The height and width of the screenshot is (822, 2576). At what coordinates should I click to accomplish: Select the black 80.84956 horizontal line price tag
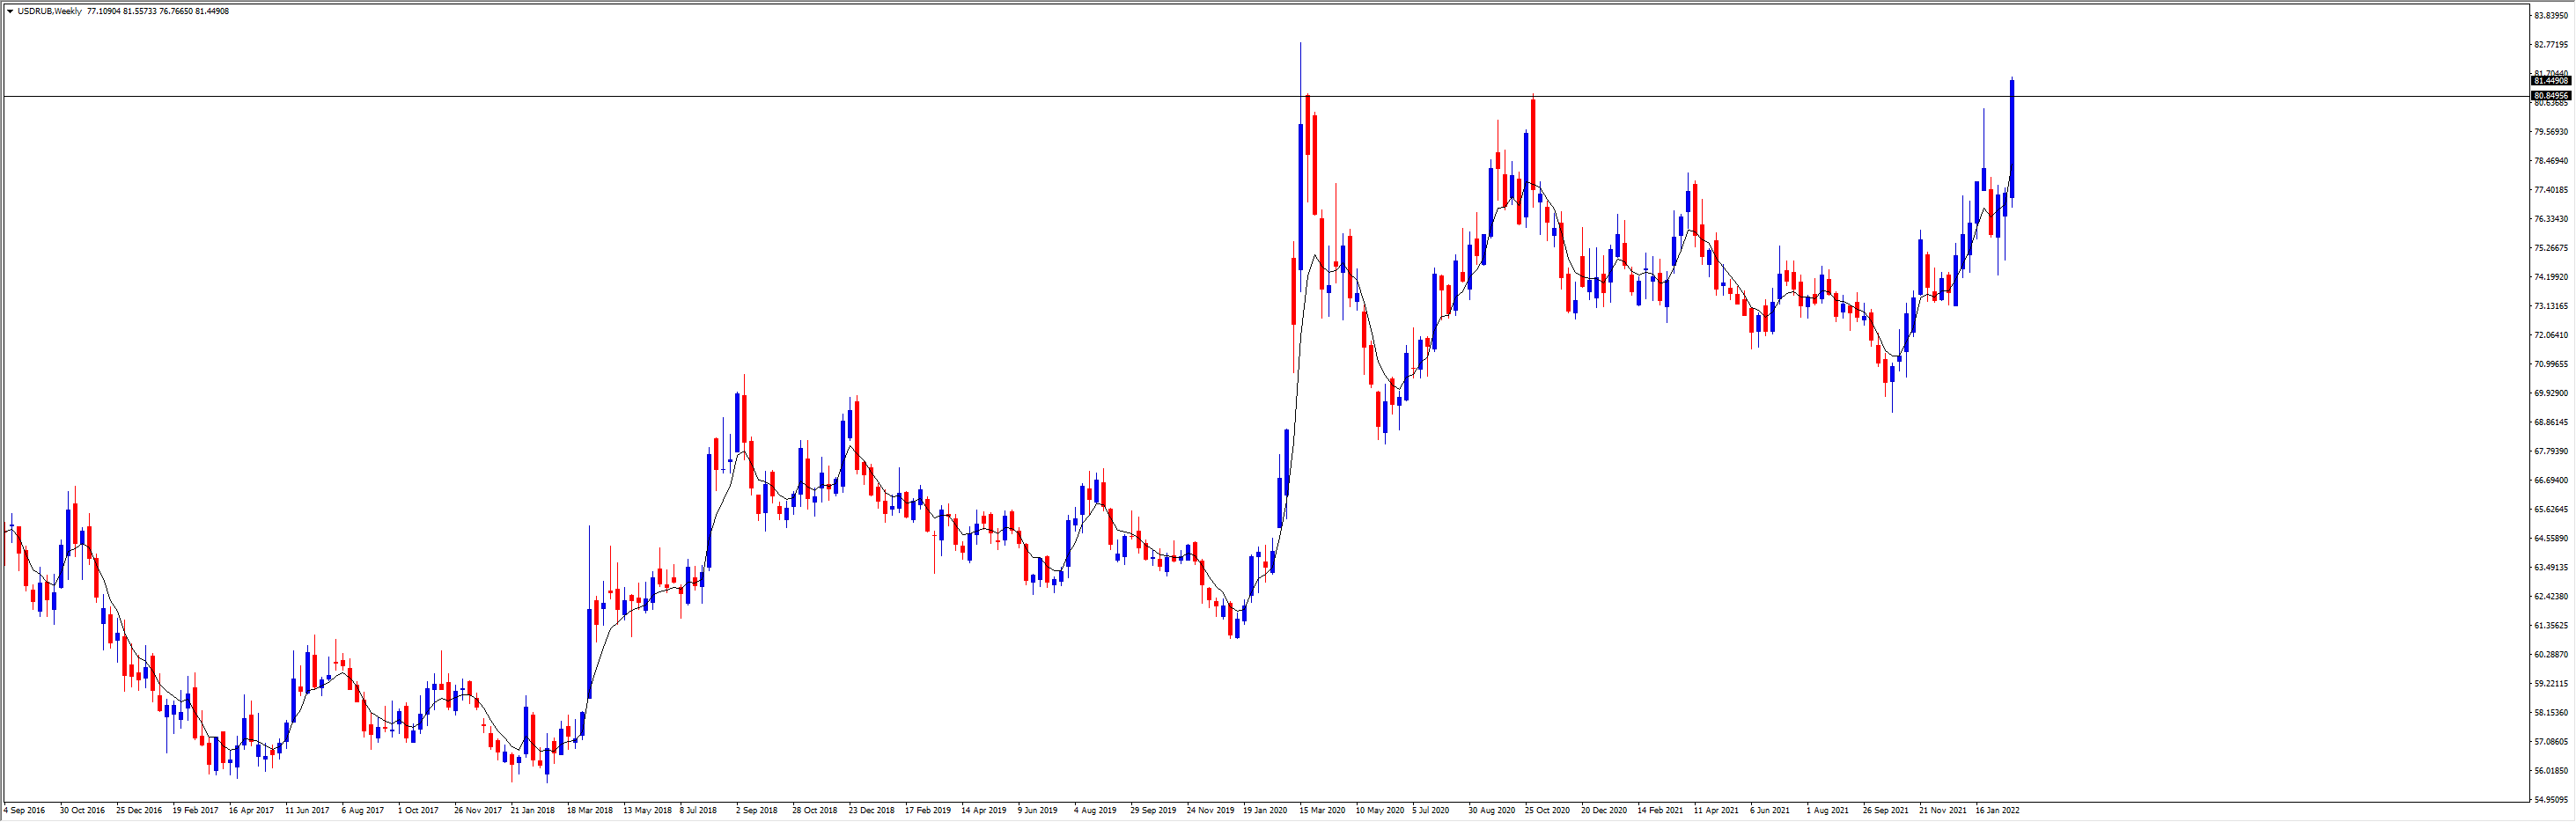pos(2551,96)
